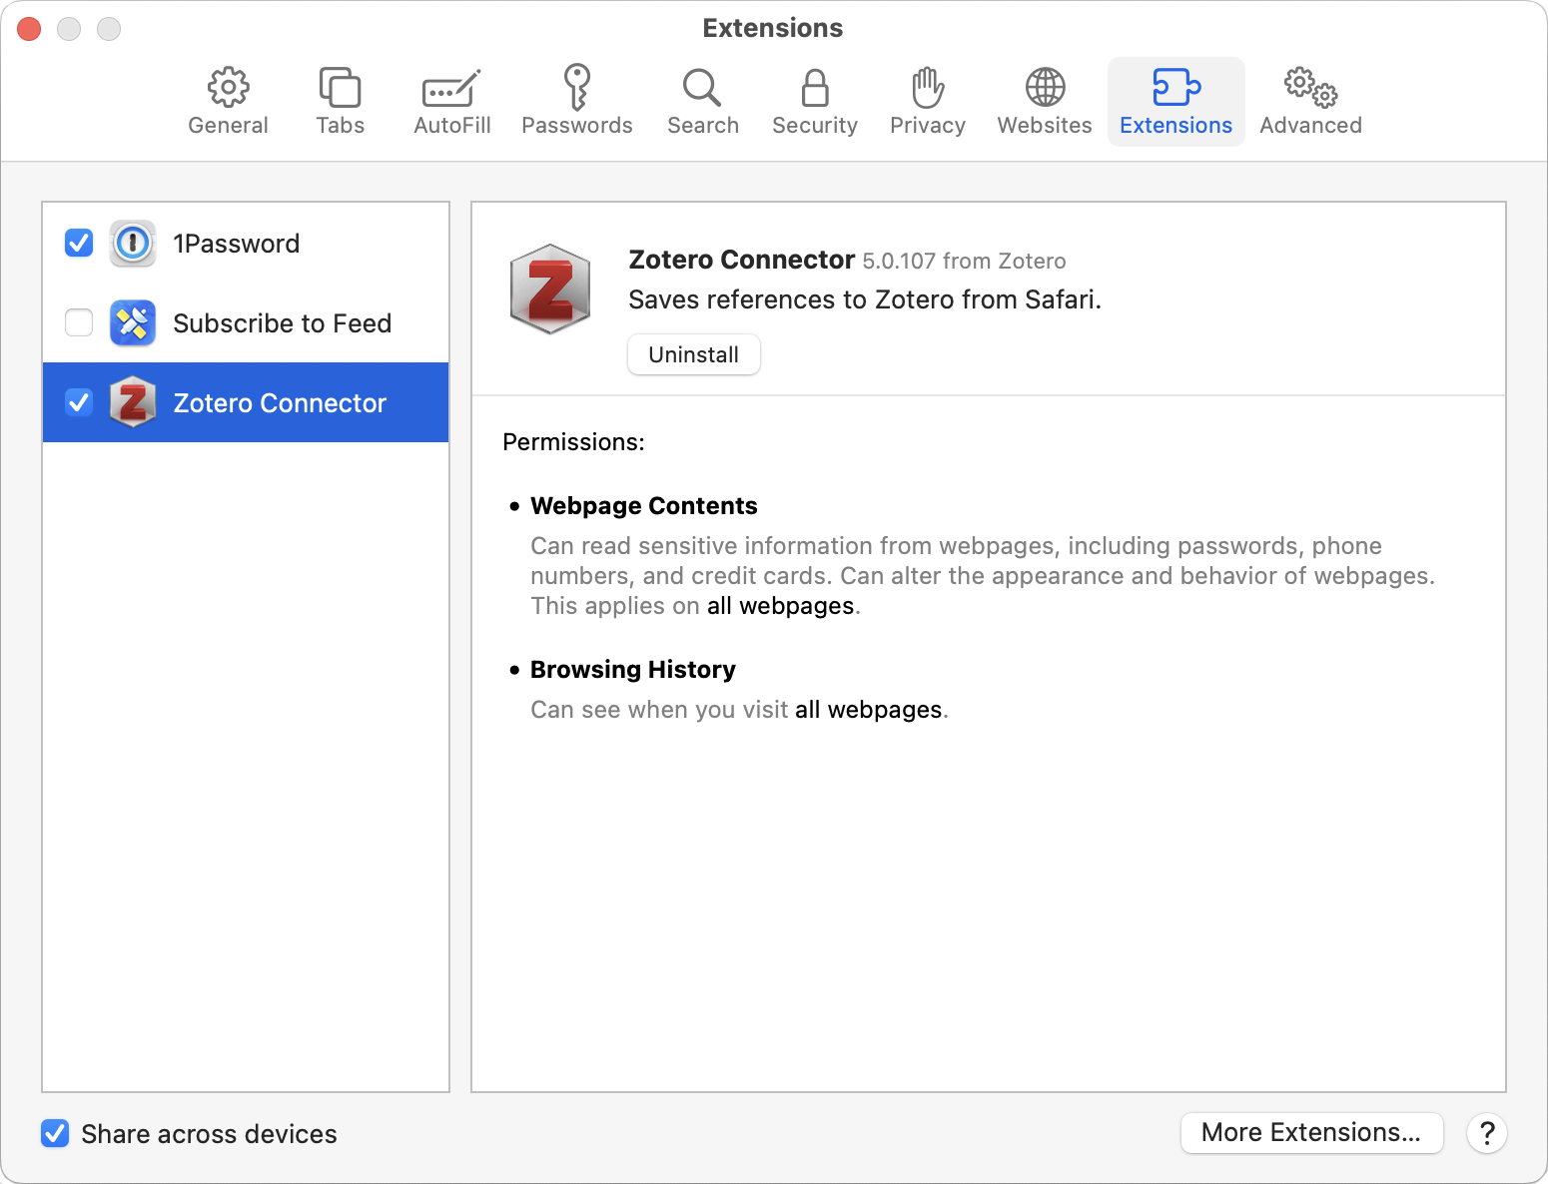Toggle Share across devices checkbox
This screenshot has width=1548, height=1184.
pyautogui.click(x=55, y=1134)
